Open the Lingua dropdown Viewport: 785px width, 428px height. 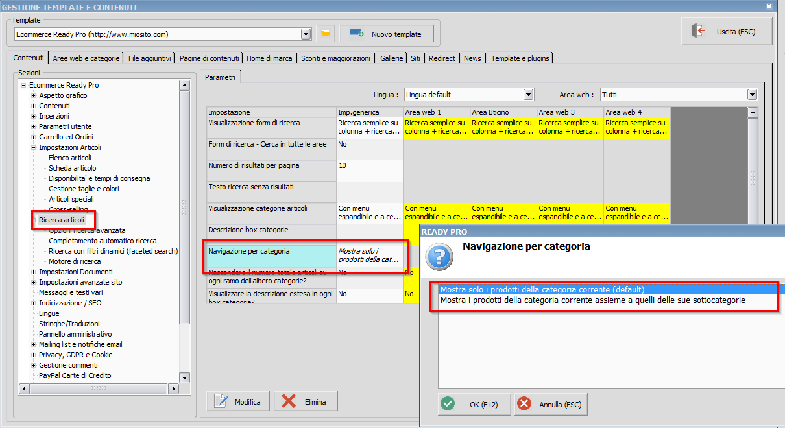[x=528, y=95]
